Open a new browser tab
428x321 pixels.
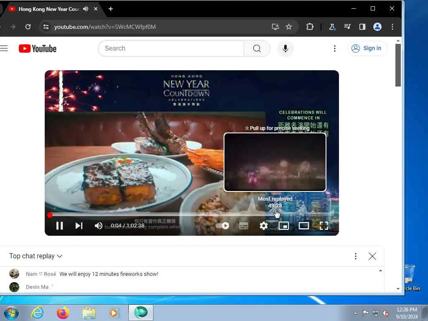[x=110, y=9]
